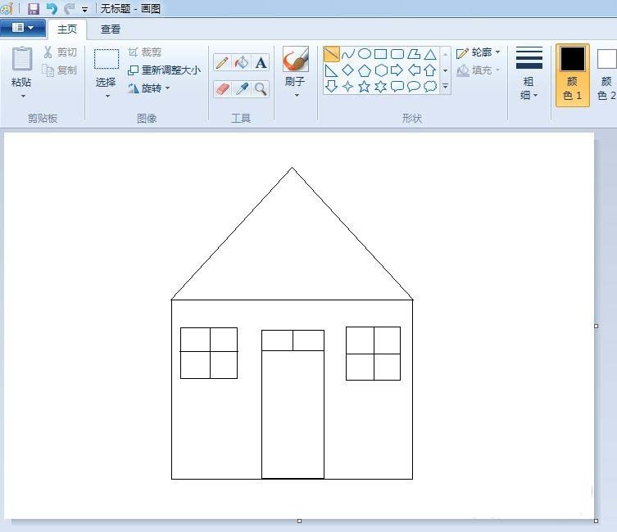Select the Down arrow shape
The width and height of the screenshot is (617, 532).
tap(331, 87)
